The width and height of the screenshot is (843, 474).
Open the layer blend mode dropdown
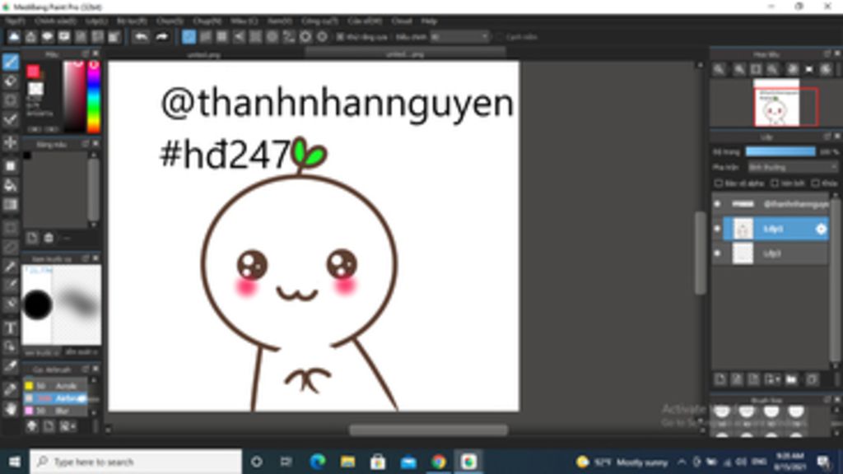click(x=792, y=167)
